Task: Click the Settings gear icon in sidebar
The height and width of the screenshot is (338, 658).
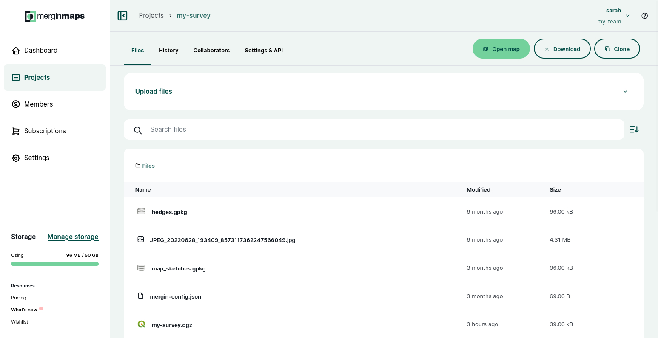Action: (x=16, y=158)
